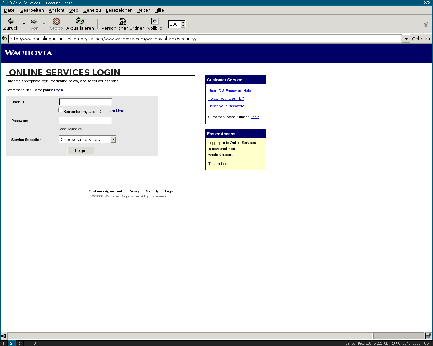Open User ID & Password Help link

tap(230, 91)
